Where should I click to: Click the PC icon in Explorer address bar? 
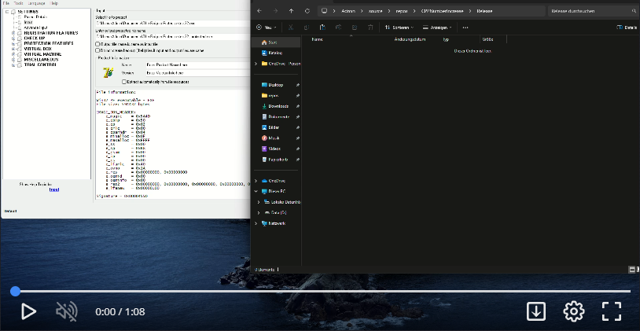coord(324,11)
